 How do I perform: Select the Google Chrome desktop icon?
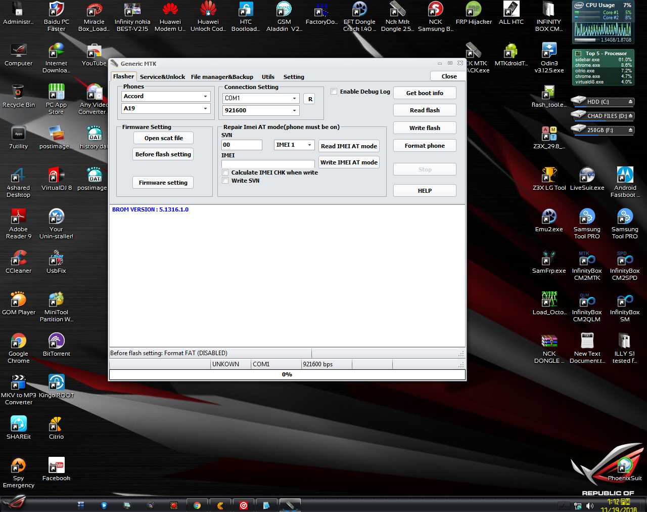(x=19, y=349)
